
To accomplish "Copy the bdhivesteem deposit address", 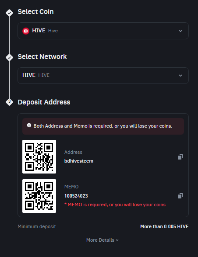I will click(180, 157).
